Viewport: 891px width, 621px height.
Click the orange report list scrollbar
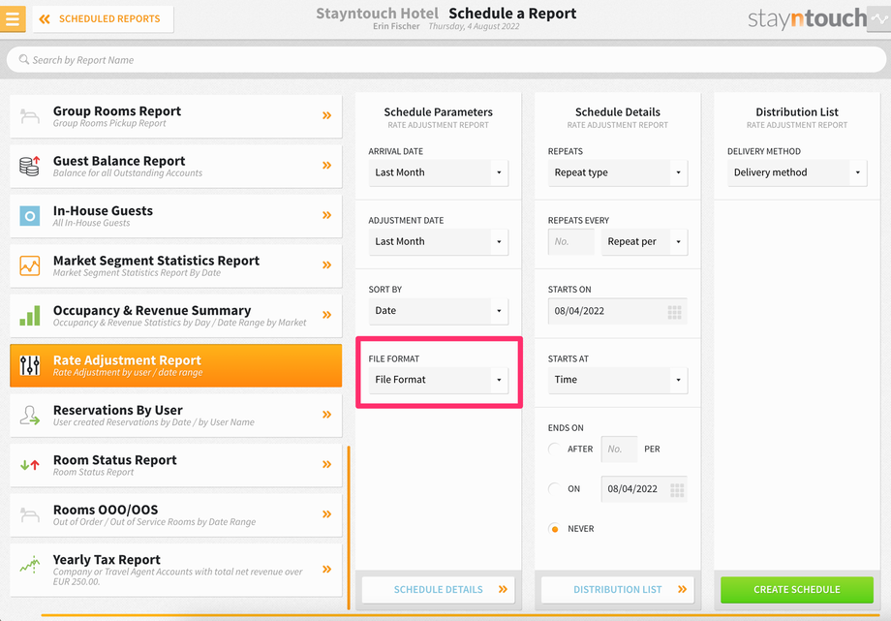[349, 528]
